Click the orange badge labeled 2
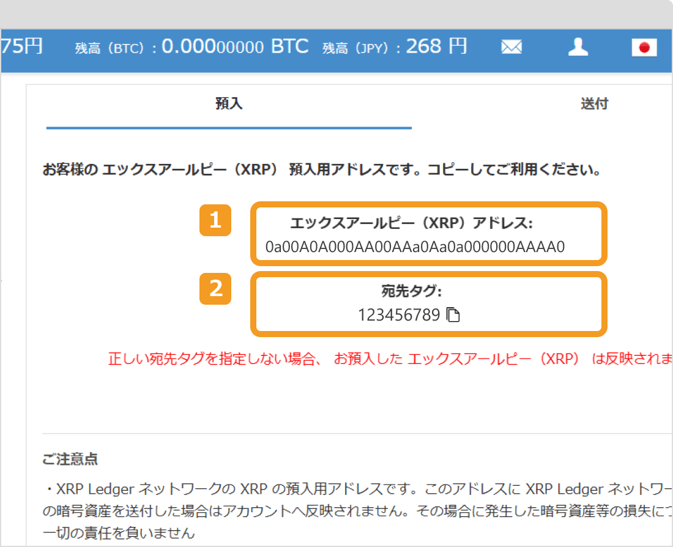The height and width of the screenshot is (547, 673). click(215, 289)
